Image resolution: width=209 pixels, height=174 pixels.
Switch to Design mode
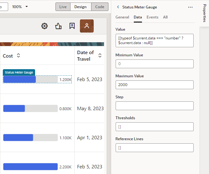[x=81, y=7]
